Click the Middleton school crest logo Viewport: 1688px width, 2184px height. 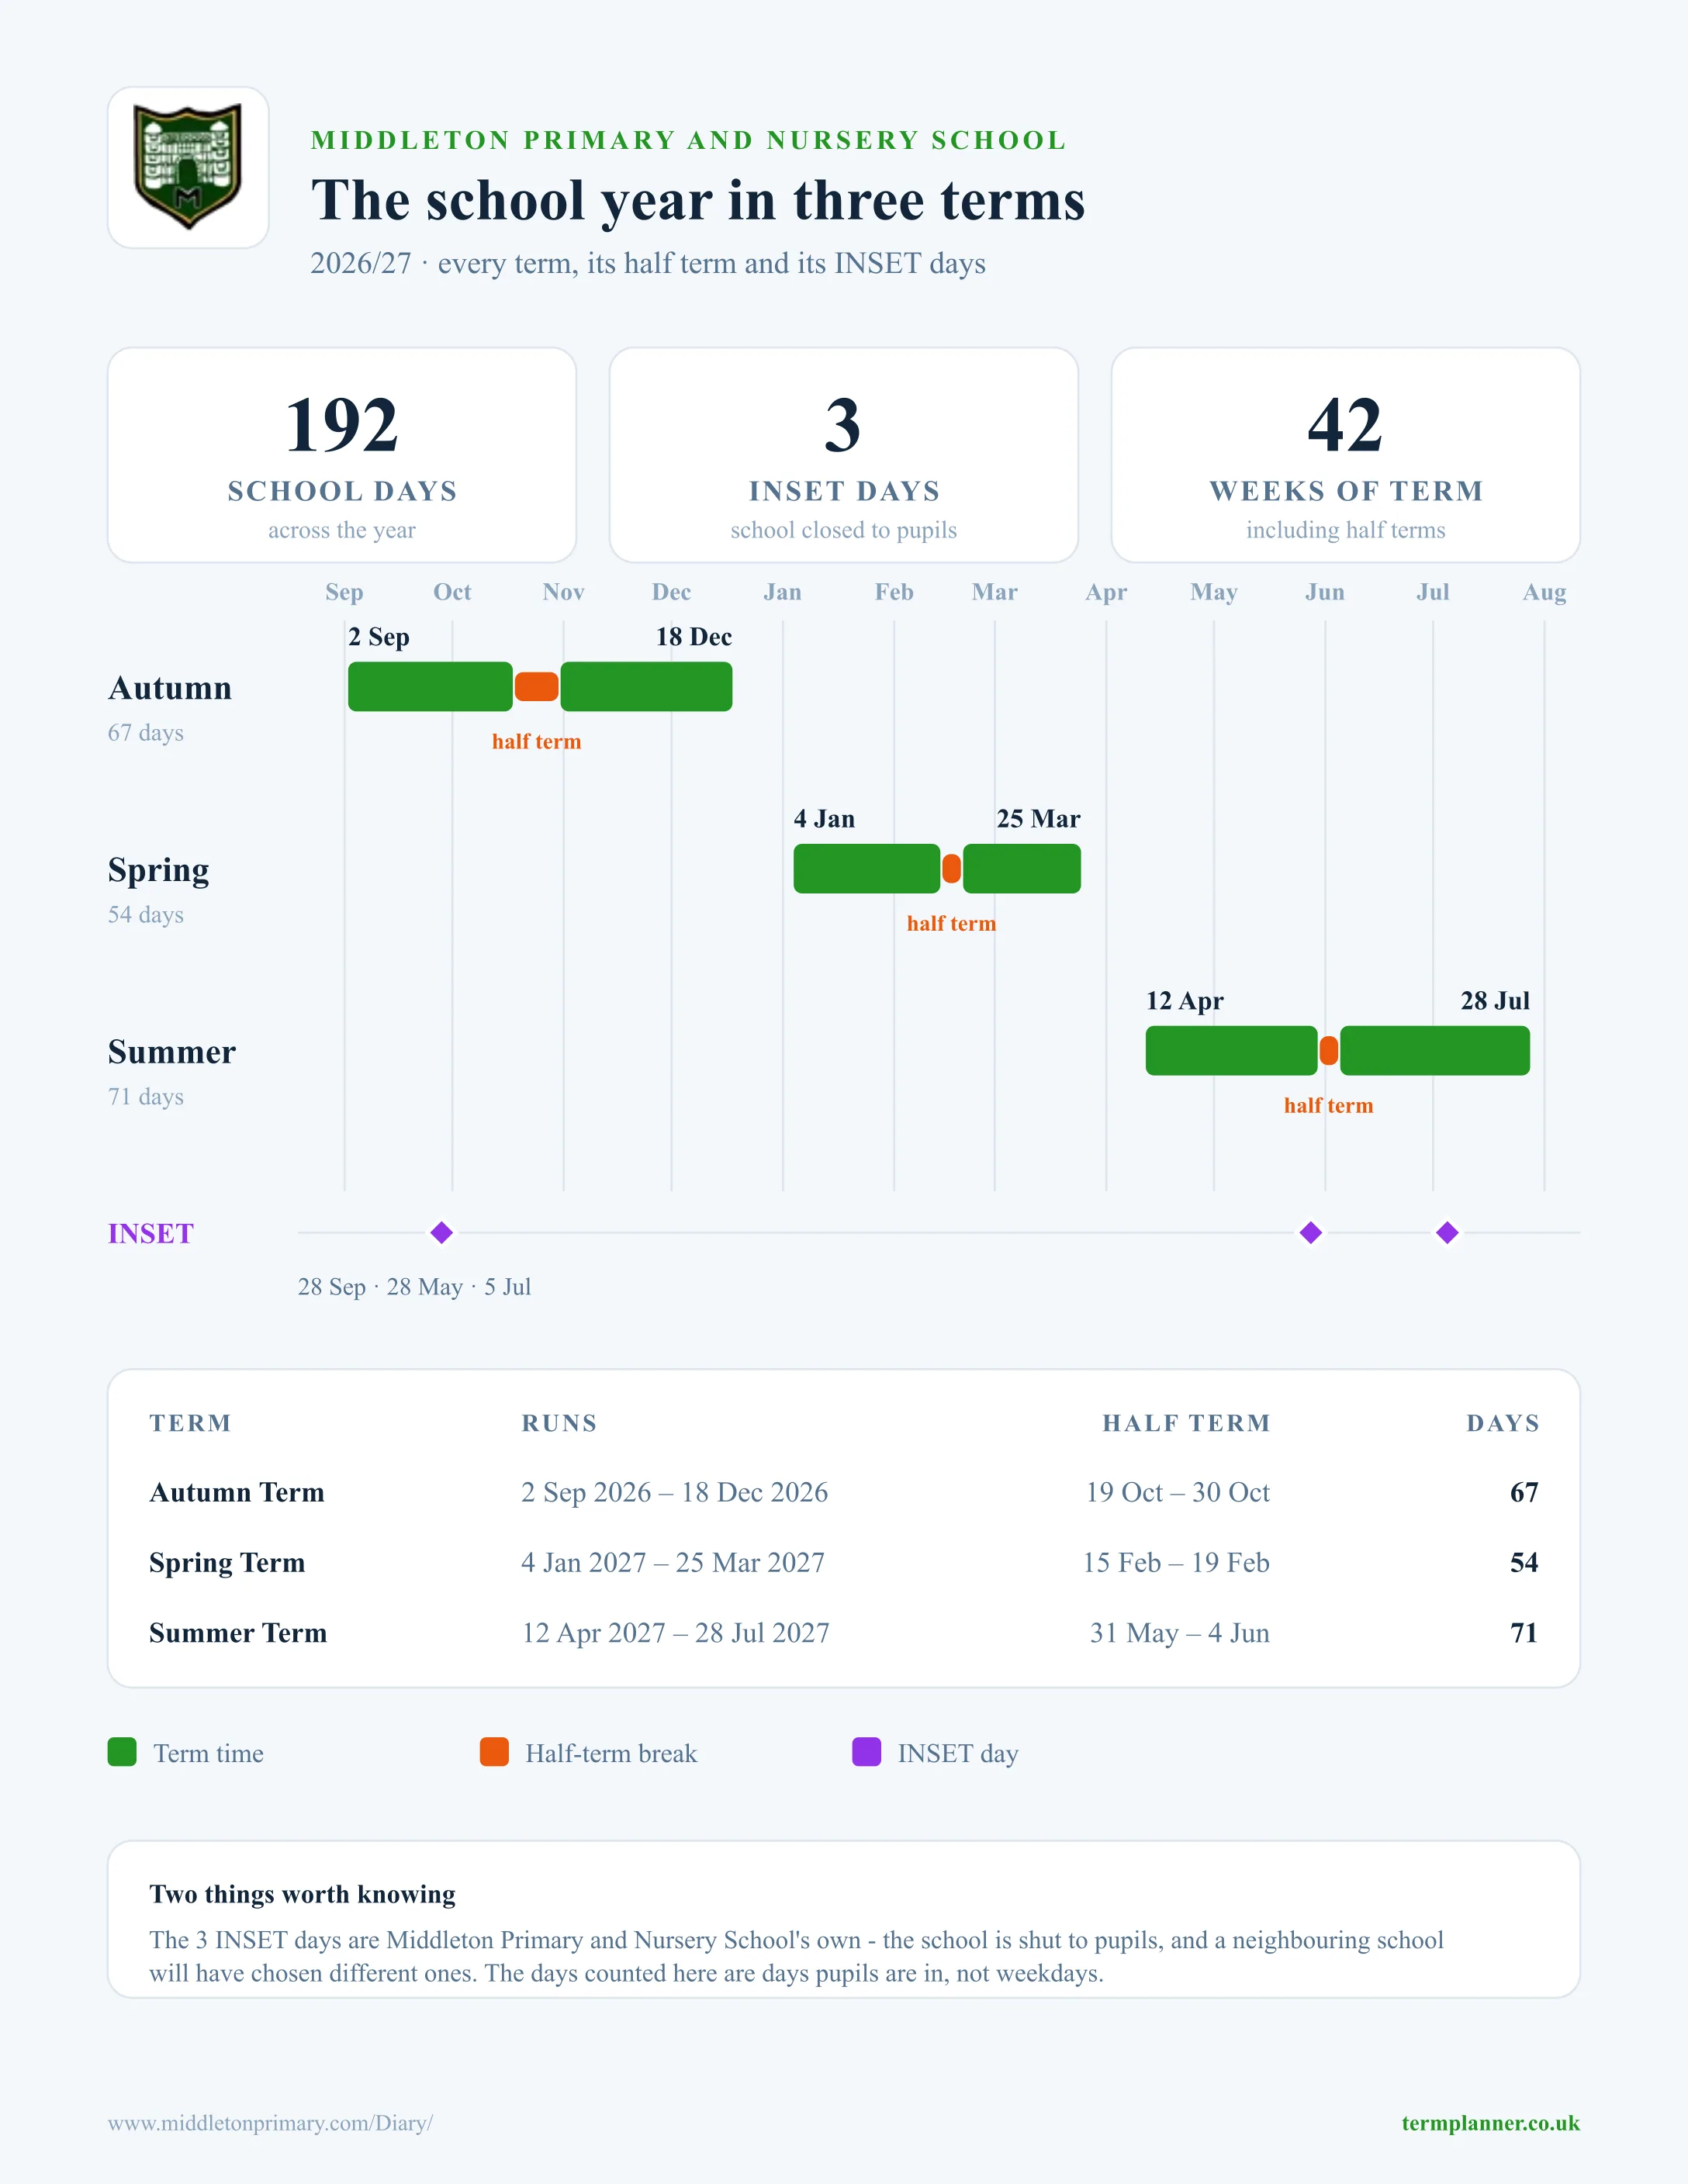188,167
